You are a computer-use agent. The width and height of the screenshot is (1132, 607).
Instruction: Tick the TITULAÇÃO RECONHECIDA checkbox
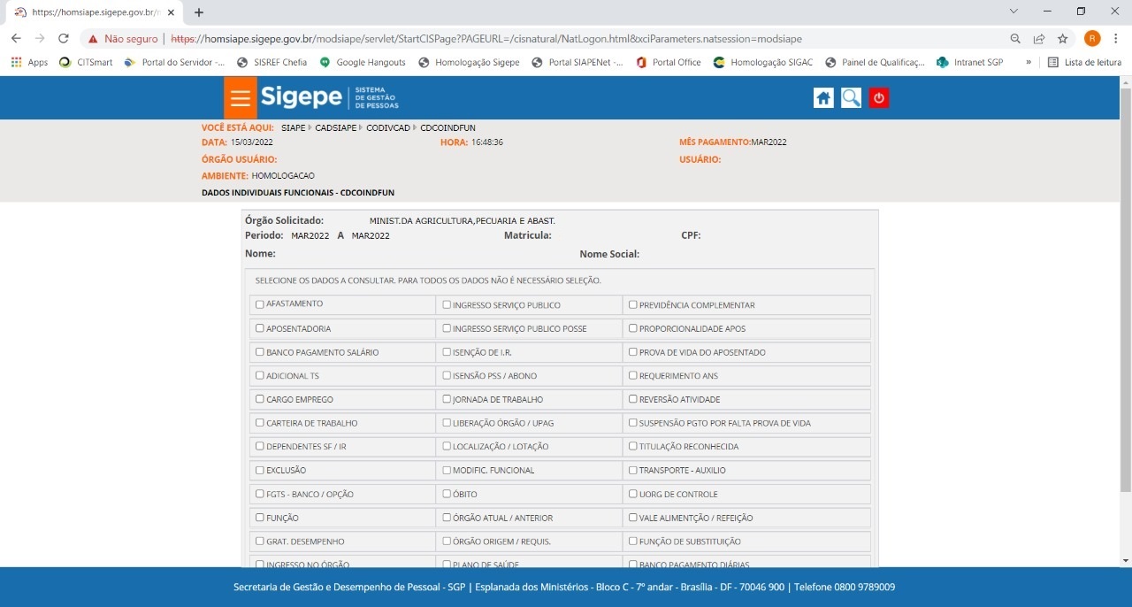click(633, 447)
